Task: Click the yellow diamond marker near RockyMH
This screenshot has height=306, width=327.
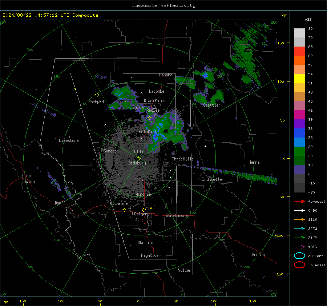Action: click(97, 95)
